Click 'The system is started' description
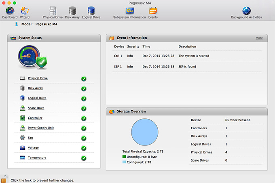The height and width of the screenshot is (183, 275). click(194, 56)
